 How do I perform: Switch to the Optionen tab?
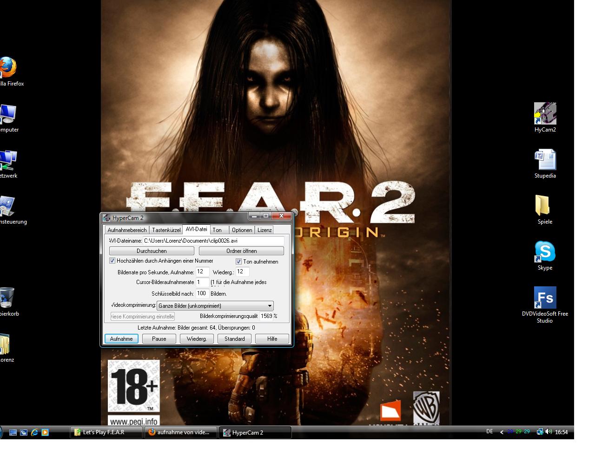242,230
